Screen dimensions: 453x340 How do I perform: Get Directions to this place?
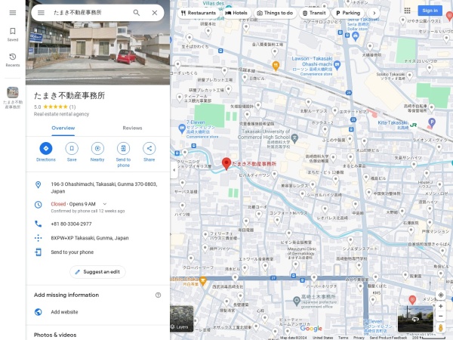46,152
